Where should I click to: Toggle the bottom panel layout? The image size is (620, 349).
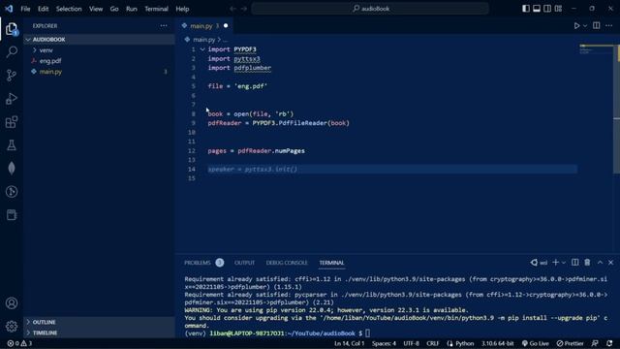(x=537, y=9)
